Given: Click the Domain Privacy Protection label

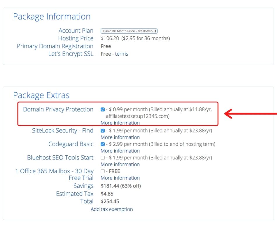Looking at the screenshot, I should pos(58,109).
